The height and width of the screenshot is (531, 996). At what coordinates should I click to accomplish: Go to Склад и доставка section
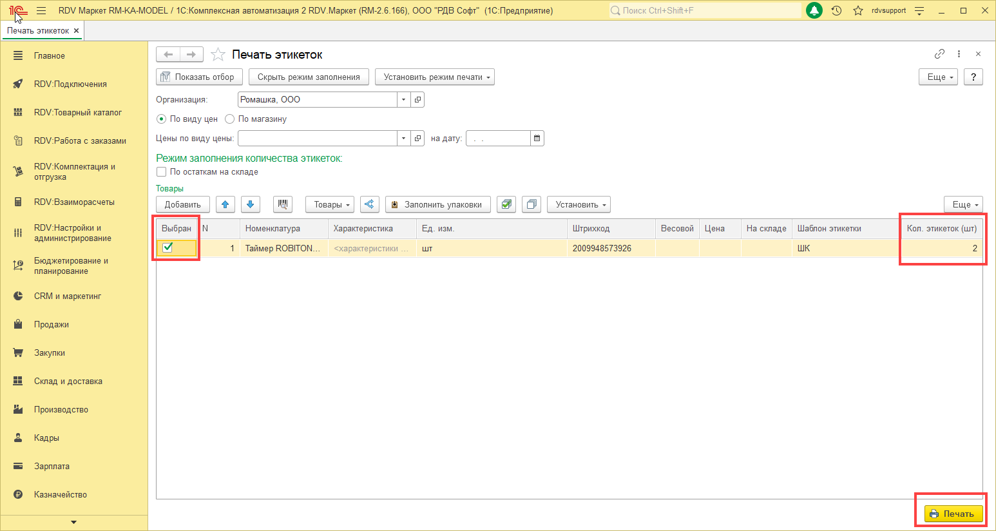(68, 381)
